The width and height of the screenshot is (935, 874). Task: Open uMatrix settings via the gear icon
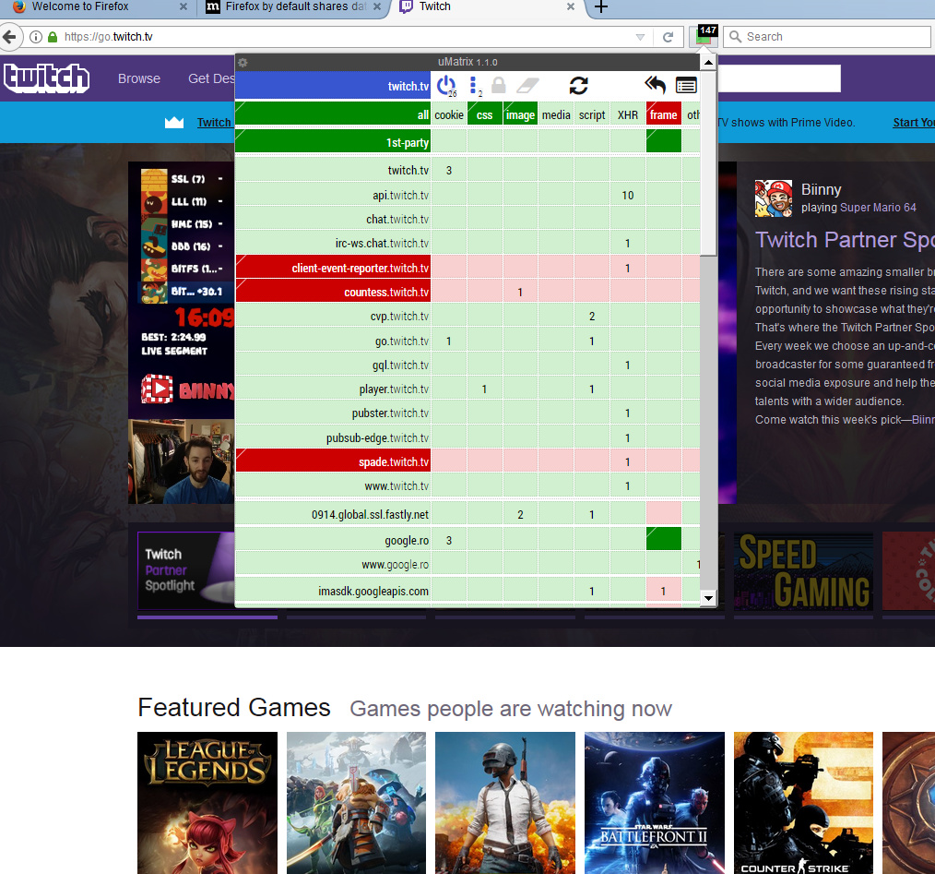pyautogui.click(x=242, y=62)
